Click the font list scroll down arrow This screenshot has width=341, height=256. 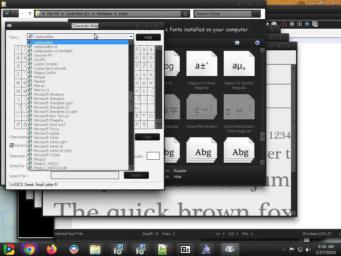(x=131, y=168)
